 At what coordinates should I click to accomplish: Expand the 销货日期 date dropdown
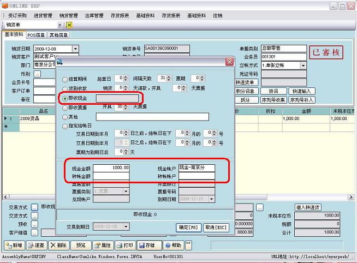pos(75,49)
